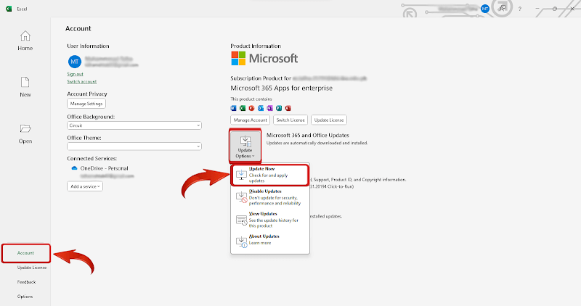
Task: Click the Sign out link
Action: [76, 74]
